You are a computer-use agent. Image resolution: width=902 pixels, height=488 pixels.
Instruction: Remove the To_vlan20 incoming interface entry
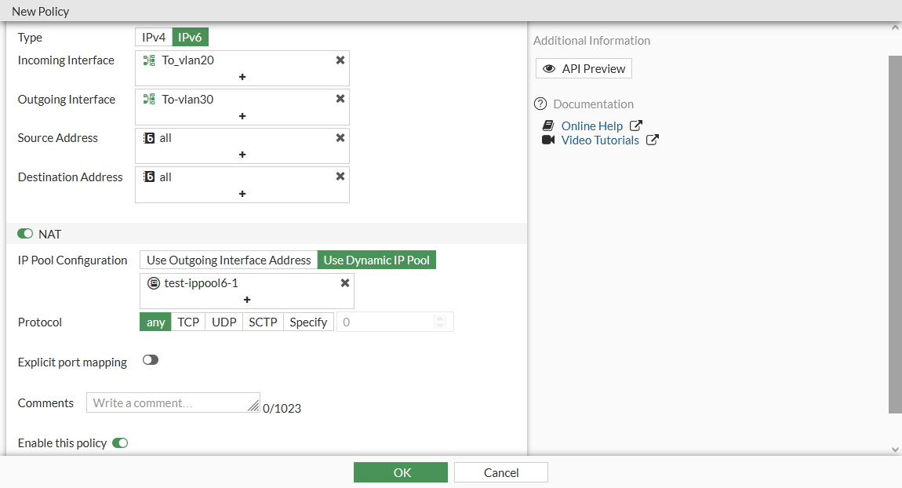(x=340, y=59)
